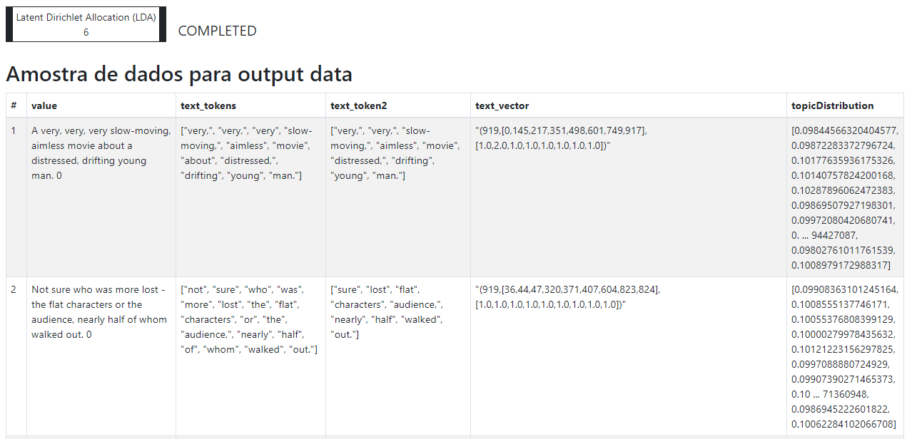The image size is (907, 439).
Task: Click row 1 text_tokens cell
Action: click(x=251, y=197)
